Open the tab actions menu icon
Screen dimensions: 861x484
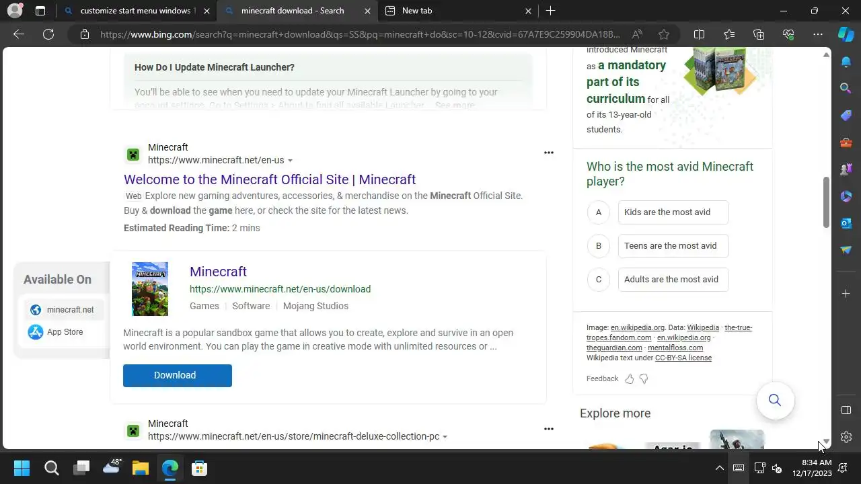click(x=40, y=11)
